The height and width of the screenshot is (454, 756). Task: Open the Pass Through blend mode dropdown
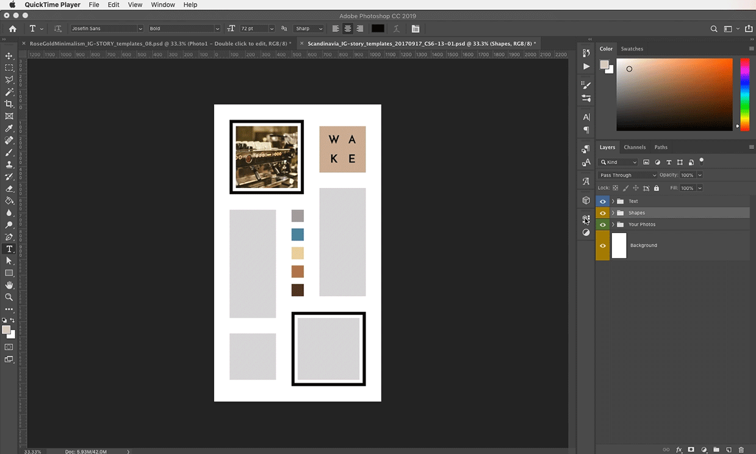pyautogui.click(x=628, y=175)
